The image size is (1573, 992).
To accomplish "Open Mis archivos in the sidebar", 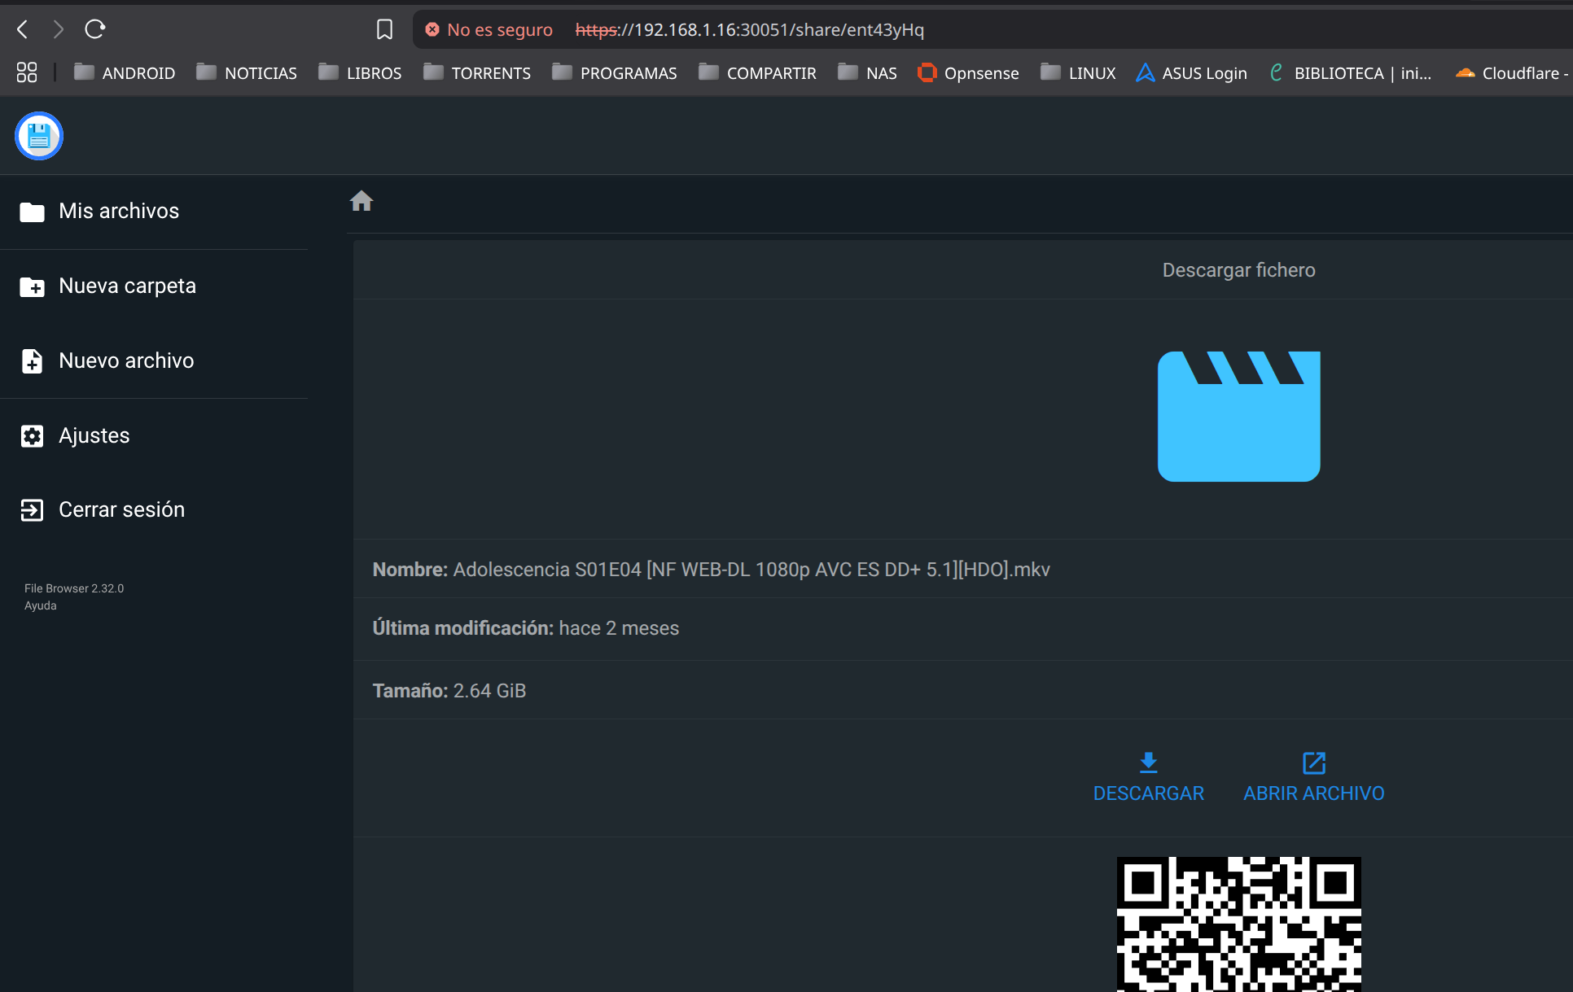I will coord(119,212).
